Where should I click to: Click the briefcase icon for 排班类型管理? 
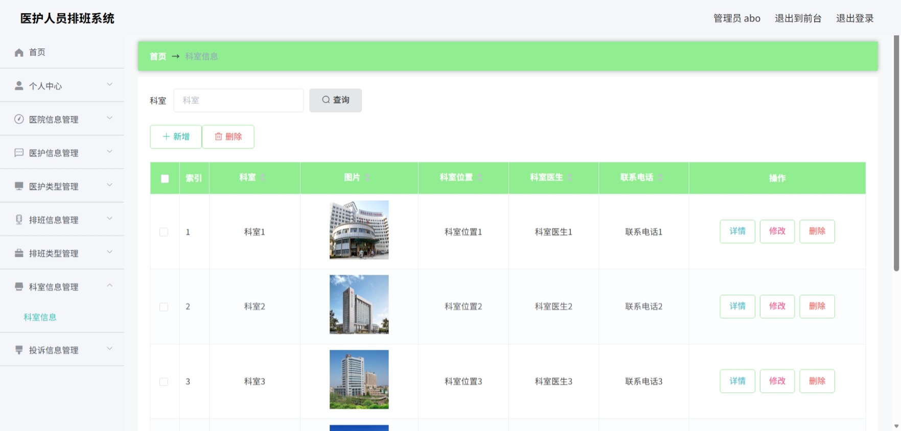[x=19, y=253]
